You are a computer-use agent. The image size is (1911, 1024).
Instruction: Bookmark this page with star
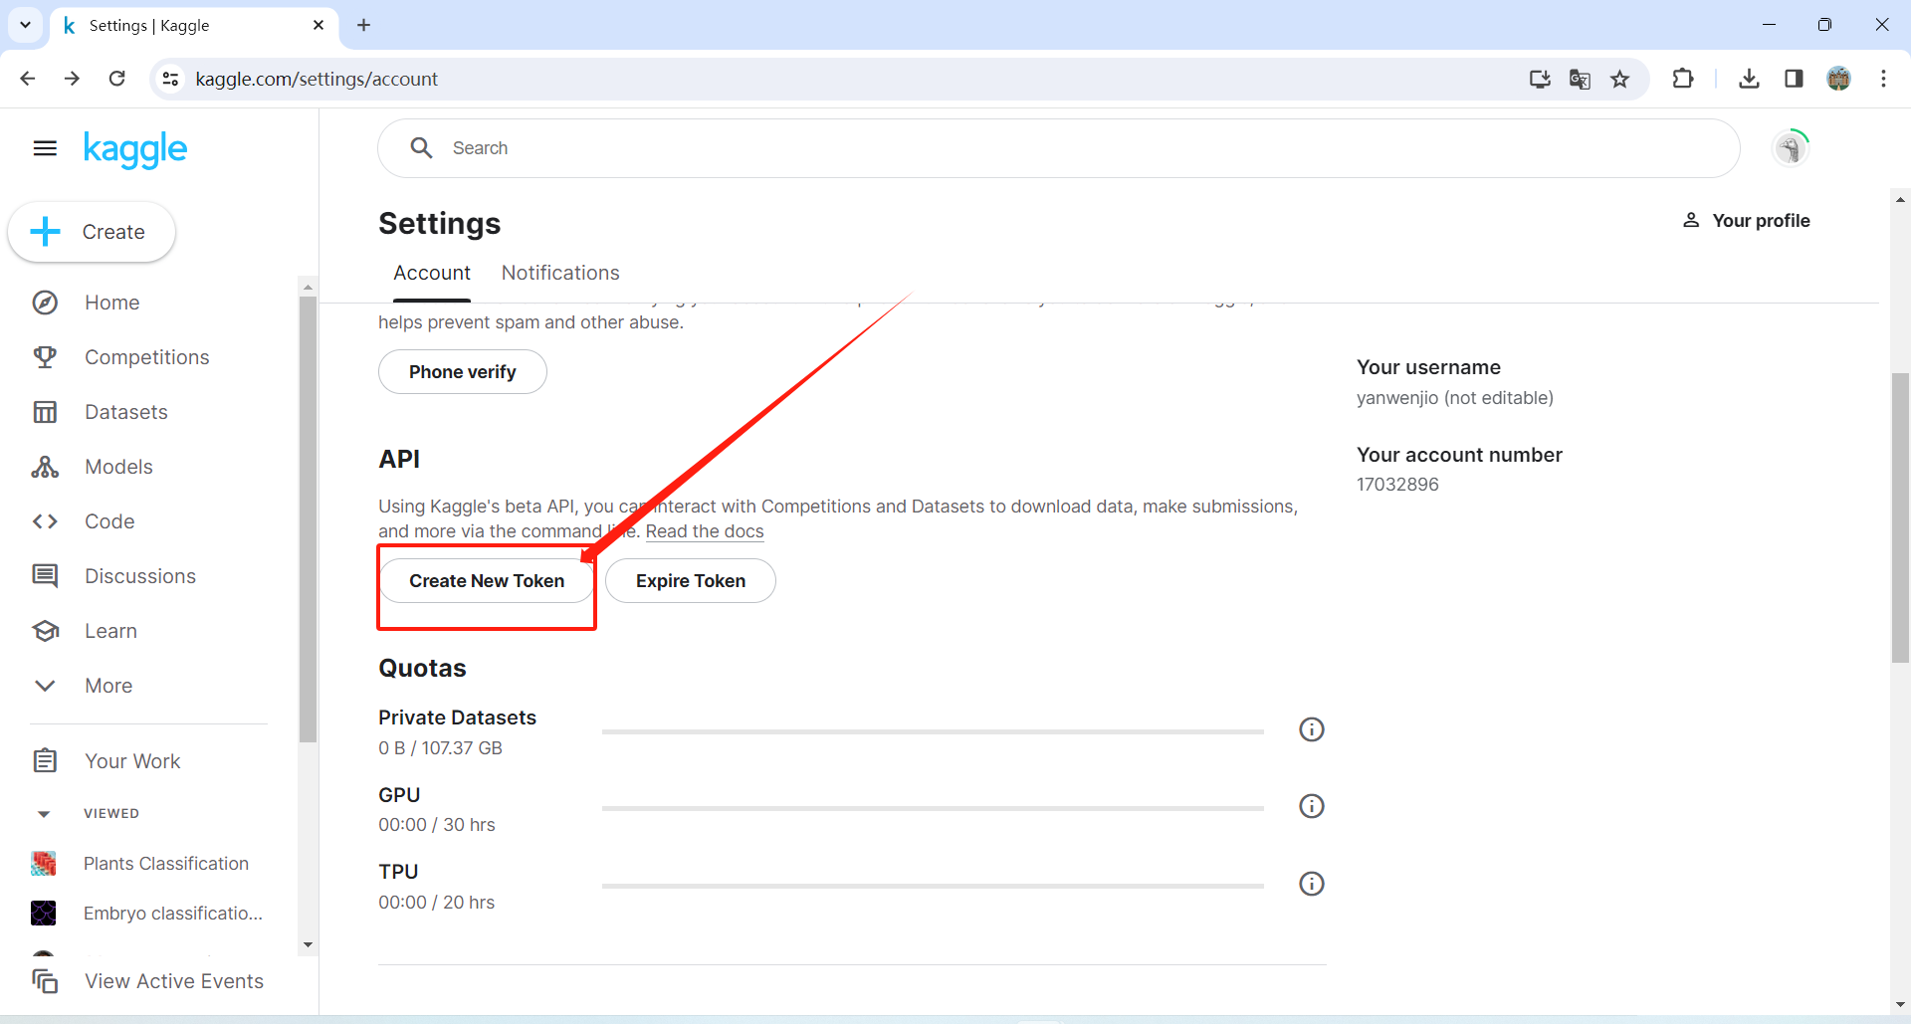point(1620,79)
